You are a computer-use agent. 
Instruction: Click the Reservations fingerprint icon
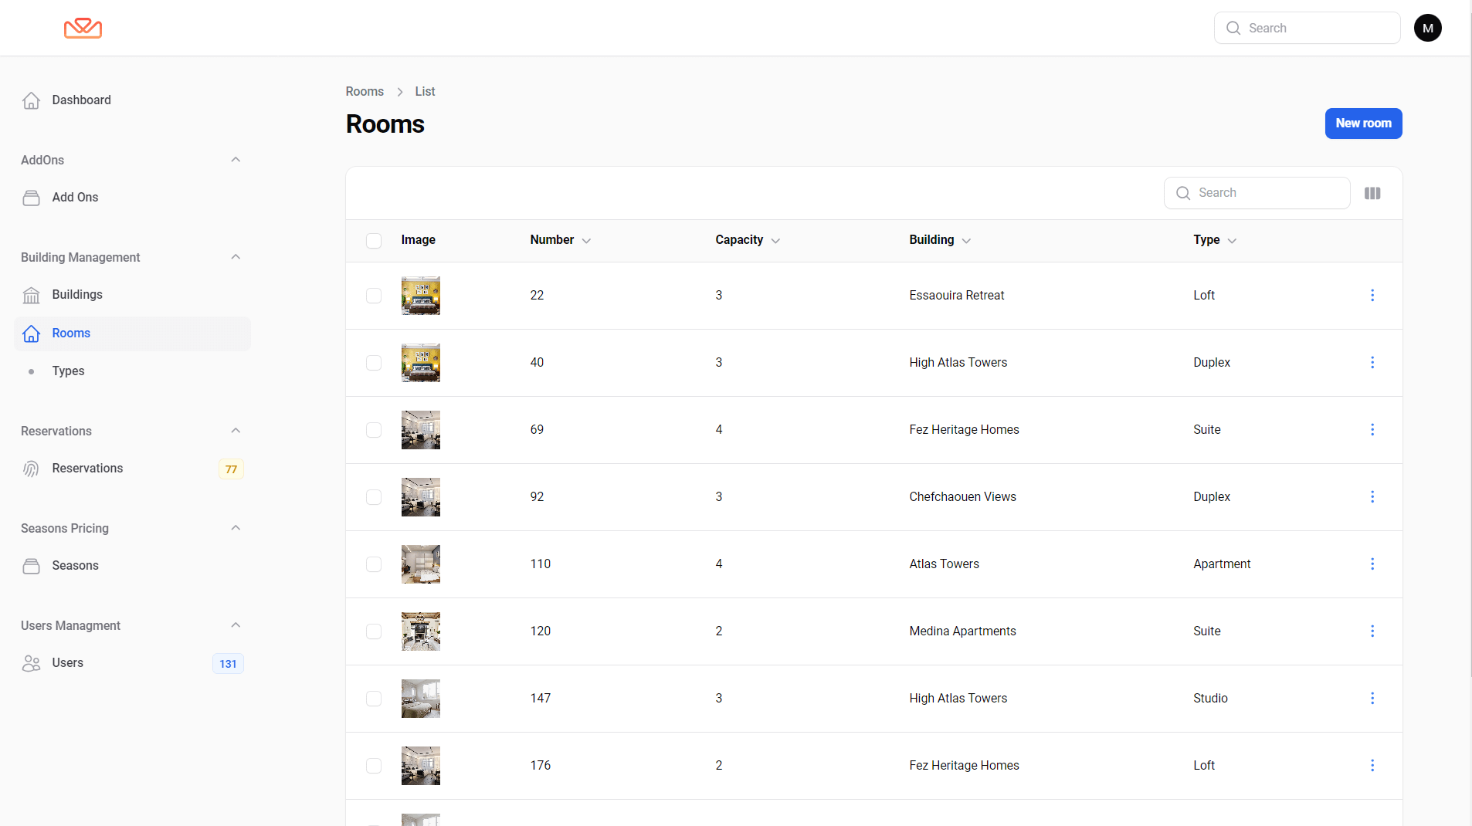[32, 469]
